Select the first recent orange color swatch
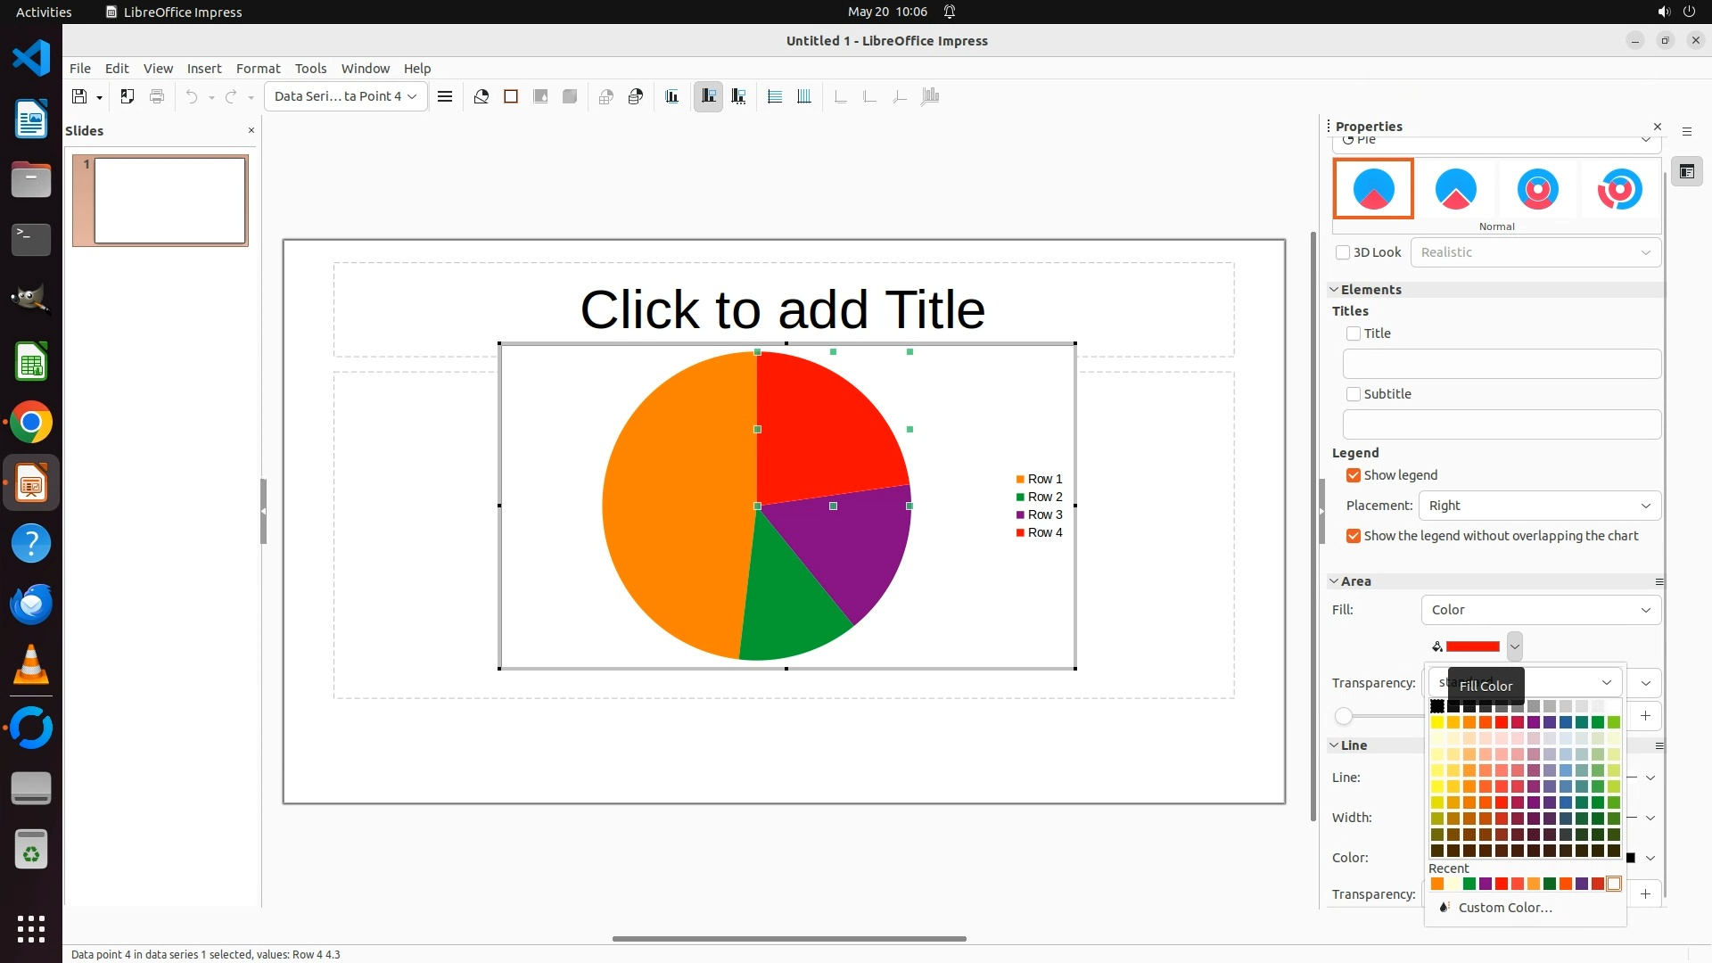Screen dimensions: 1712x963 [1437, 884]
